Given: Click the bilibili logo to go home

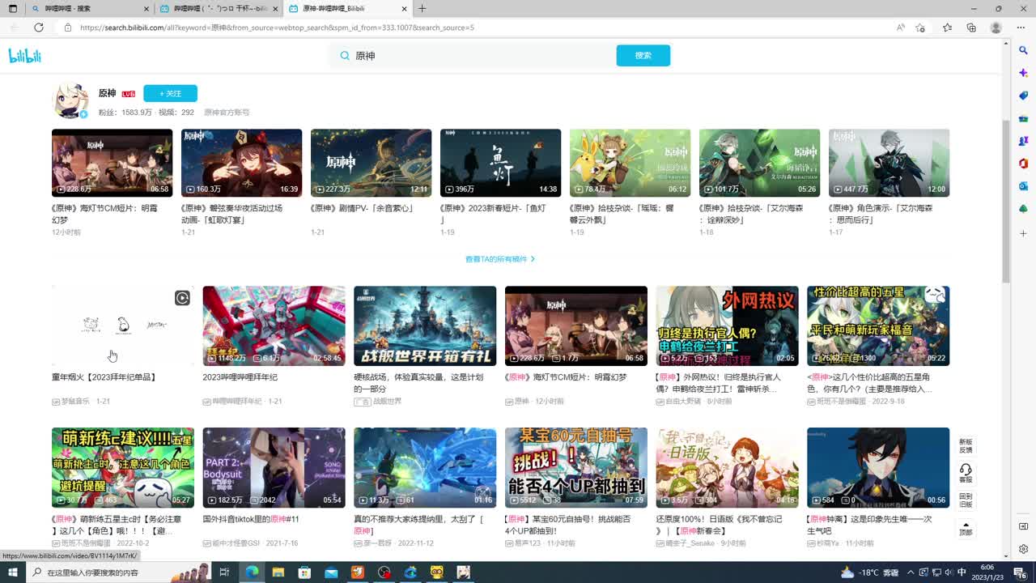Looking at the screenshot, I should (x=27, y=55).
